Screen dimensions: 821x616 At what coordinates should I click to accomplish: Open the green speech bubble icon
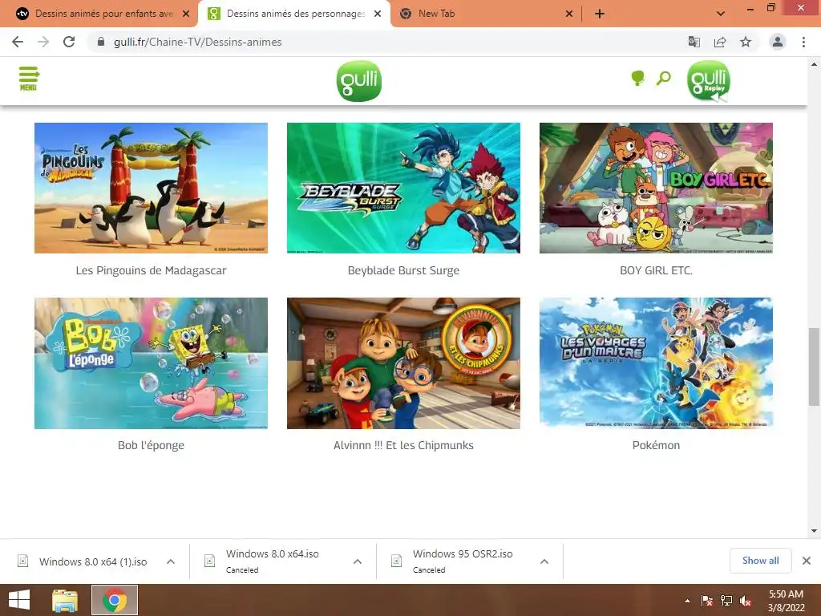(x=637, y=79)
